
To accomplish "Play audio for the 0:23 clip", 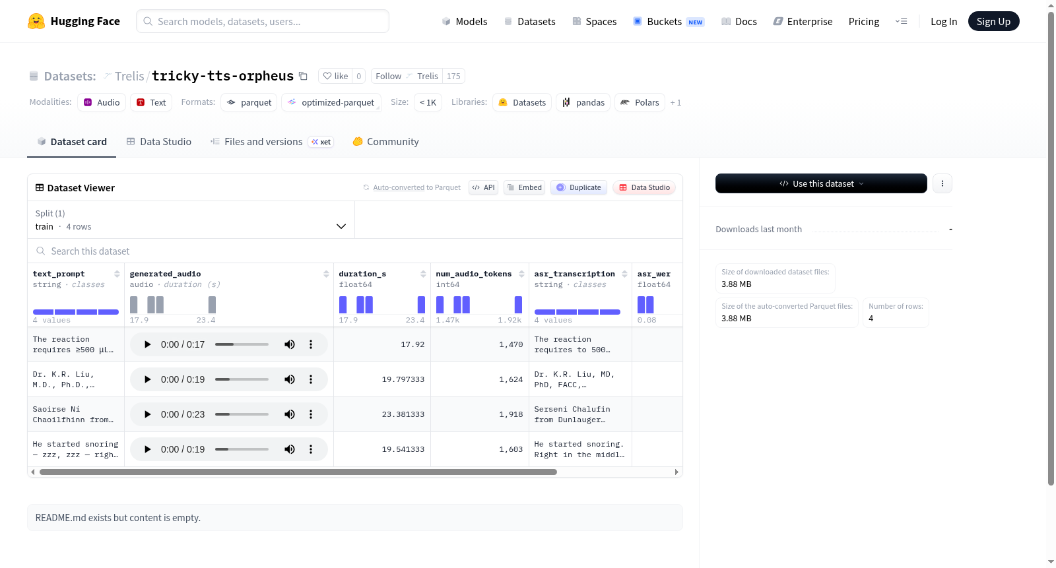I will point(148,414).
